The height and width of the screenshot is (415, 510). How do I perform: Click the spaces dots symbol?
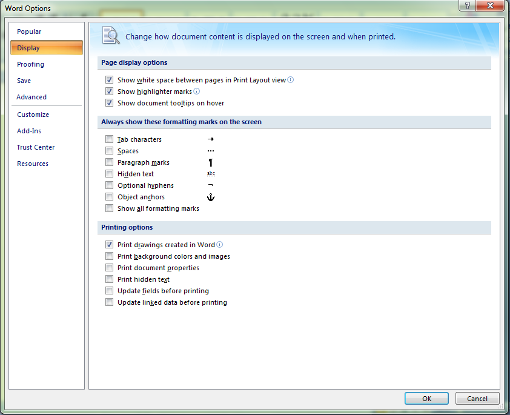tap(211, 151)
